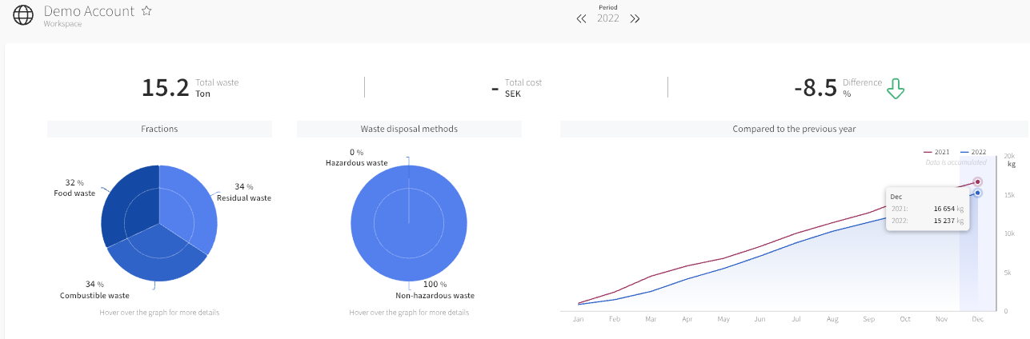Image resolution: width=1030 pixels, height=339 pixels.
Task: Click the Hazardous waste label
Action: coord(356,163)
